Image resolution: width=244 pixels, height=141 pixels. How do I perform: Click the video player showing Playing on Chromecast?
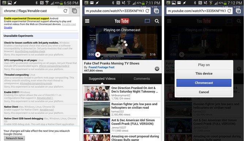tap(122, 43)
